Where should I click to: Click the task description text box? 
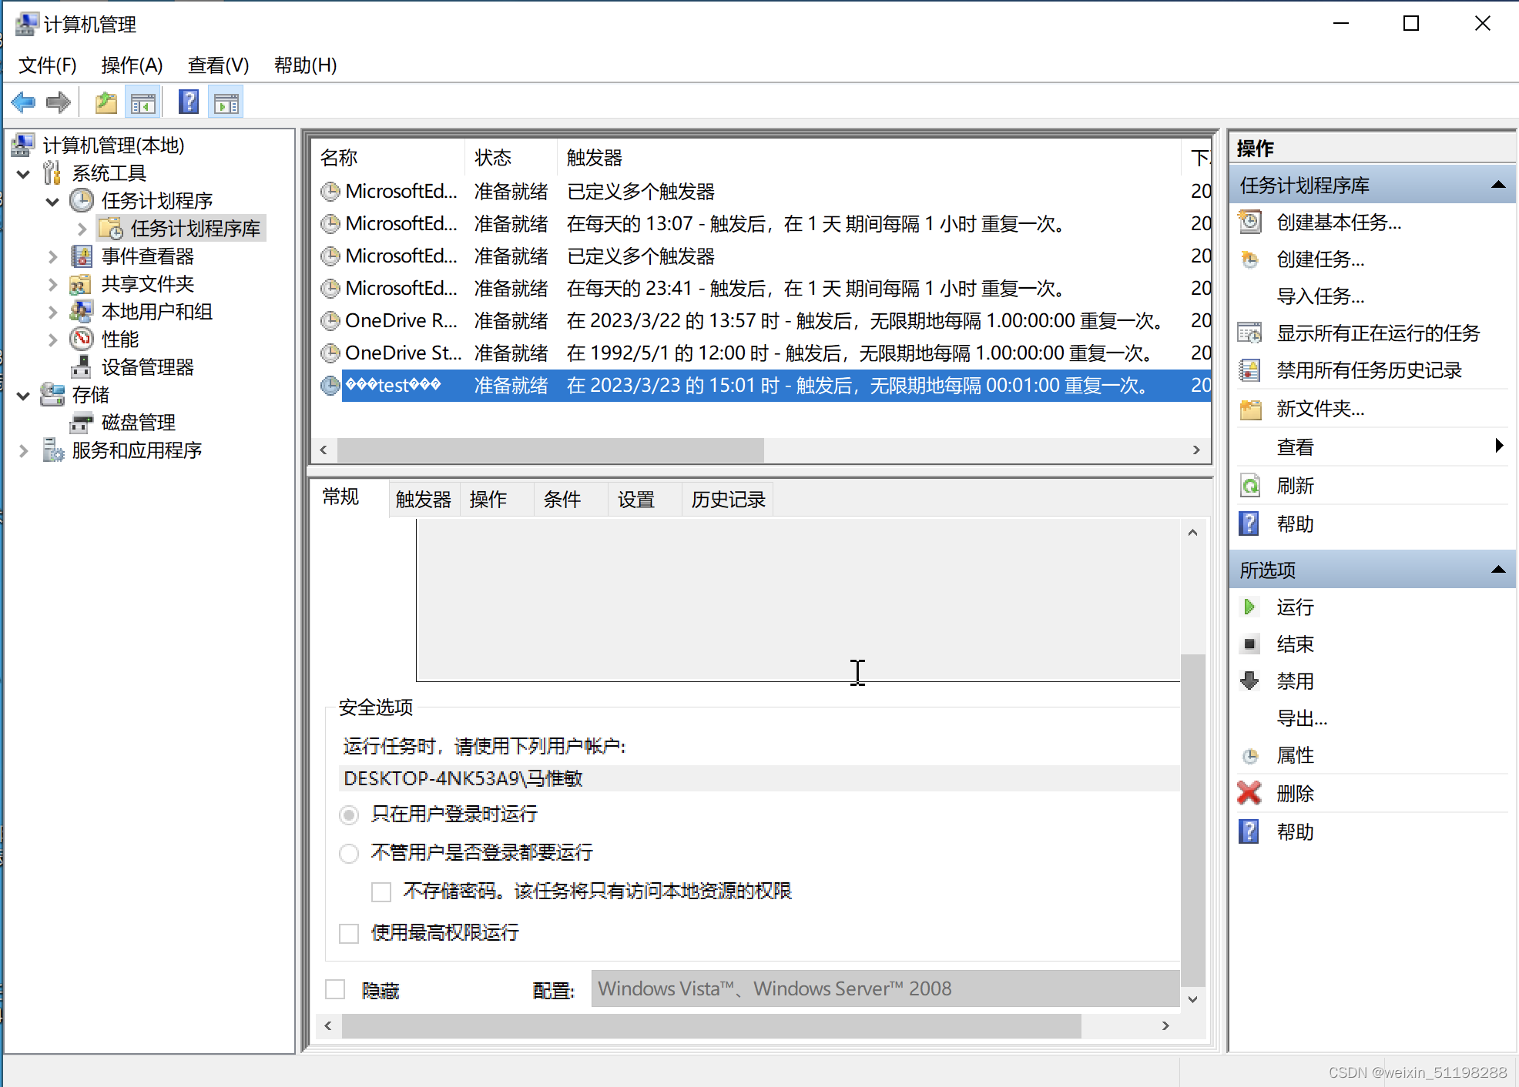(798, 600)
